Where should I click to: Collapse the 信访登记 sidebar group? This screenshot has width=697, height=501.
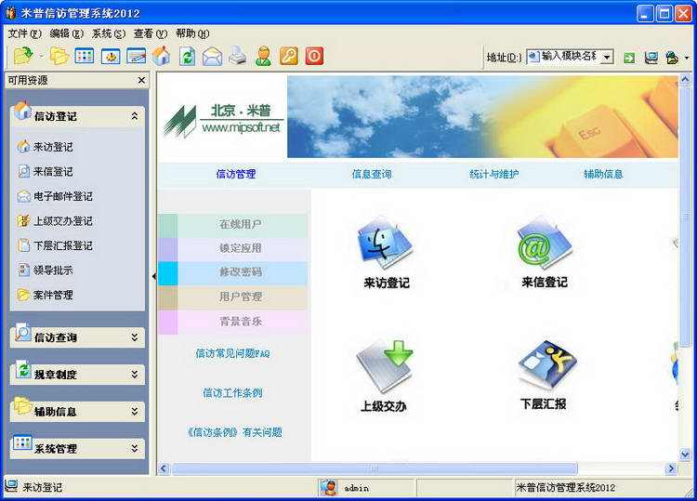[x=134, y=116]
